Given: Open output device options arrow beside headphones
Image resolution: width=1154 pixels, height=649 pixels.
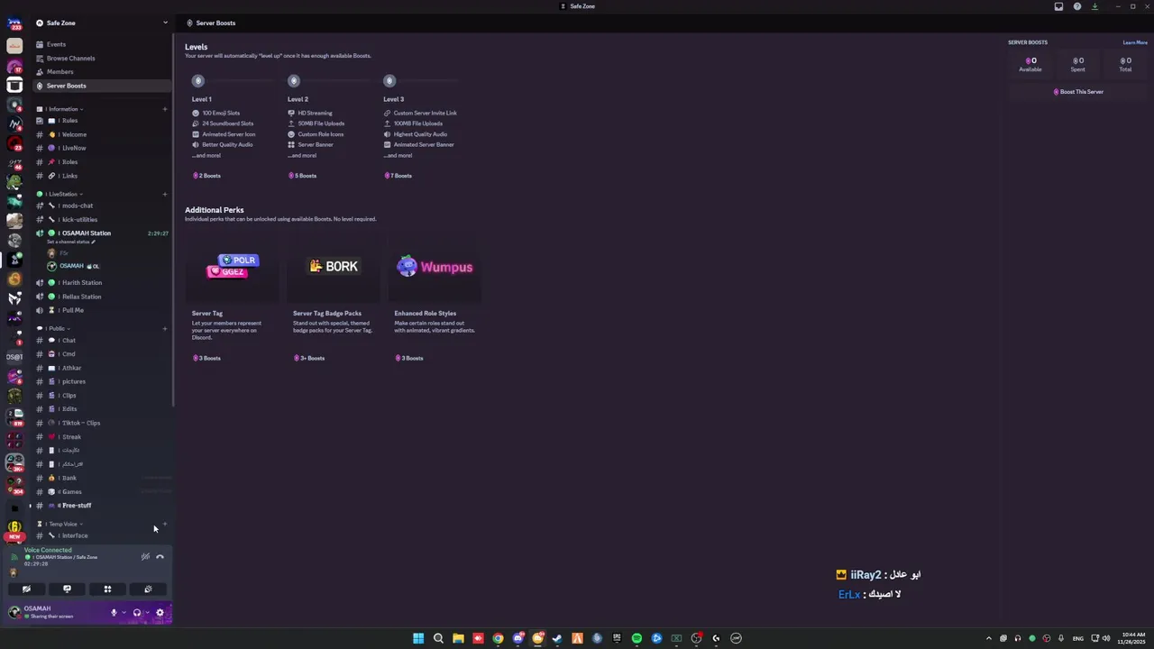Looking at the screenshot, I should click(147, 613).
